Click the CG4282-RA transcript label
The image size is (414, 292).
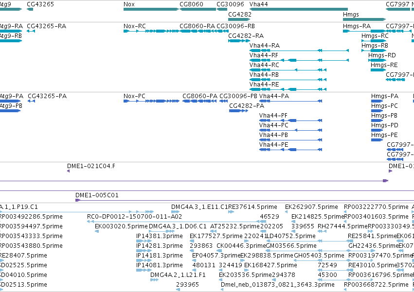[x=246, y=36]
